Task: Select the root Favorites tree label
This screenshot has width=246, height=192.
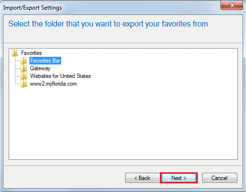Action: (x=31, y=53)
